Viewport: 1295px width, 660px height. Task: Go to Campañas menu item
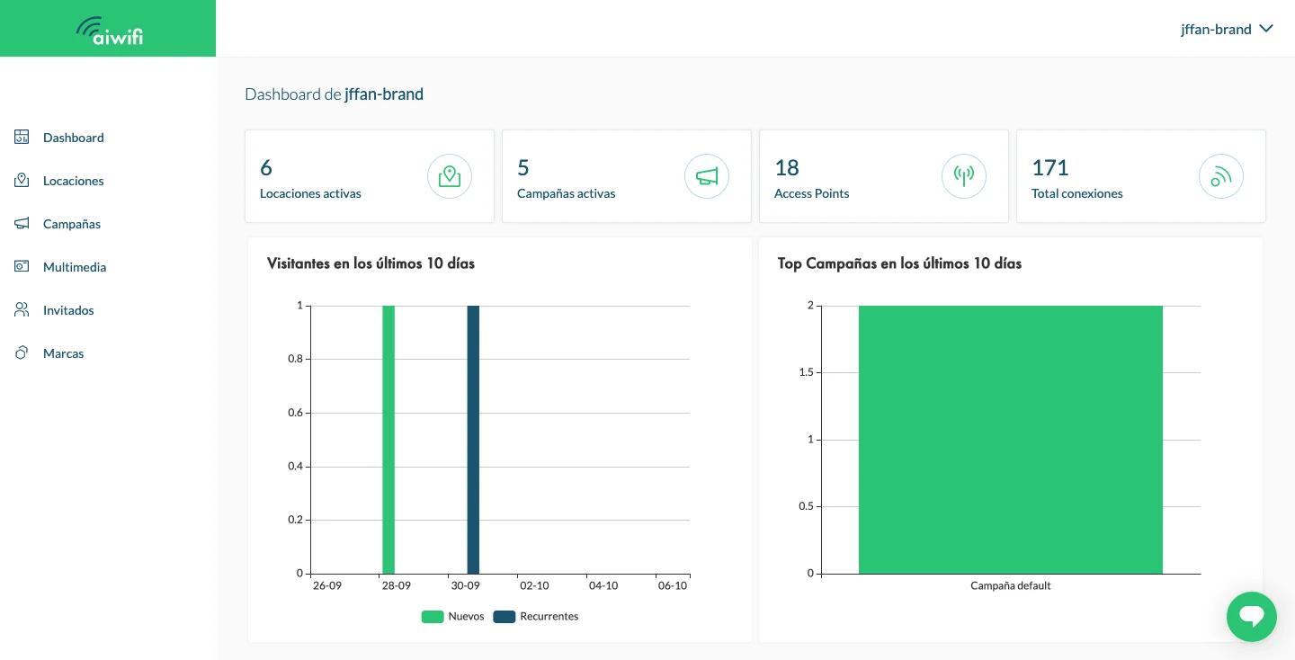pyautogui.click(x=72, y=224)
